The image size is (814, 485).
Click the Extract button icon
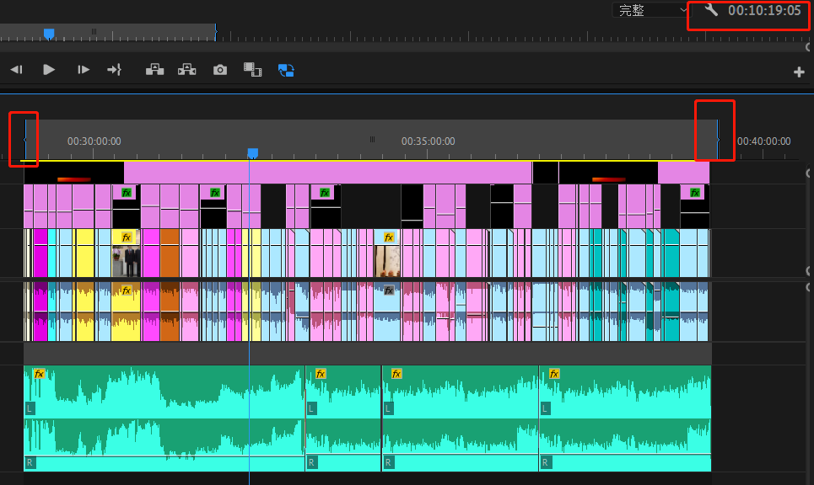point(187,69)
